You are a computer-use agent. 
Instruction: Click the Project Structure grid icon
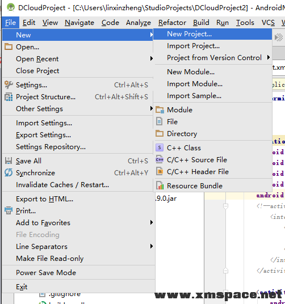click(x=9, y=97)
